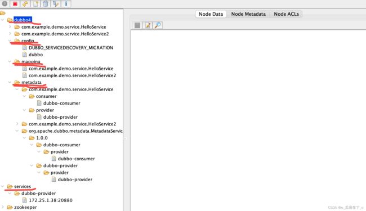Switch to the Node ACLs tab
Viewport: 366px width, 211px height.
coord(287,14)
